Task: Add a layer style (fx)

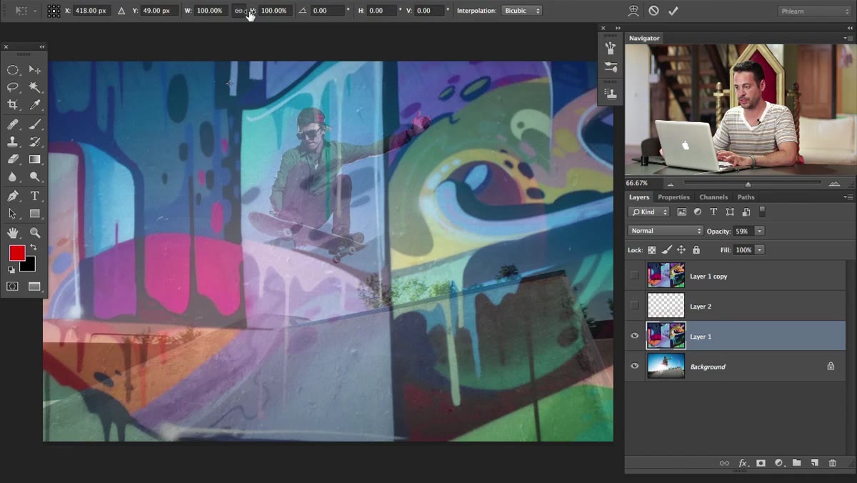Action: click(743, 463)
